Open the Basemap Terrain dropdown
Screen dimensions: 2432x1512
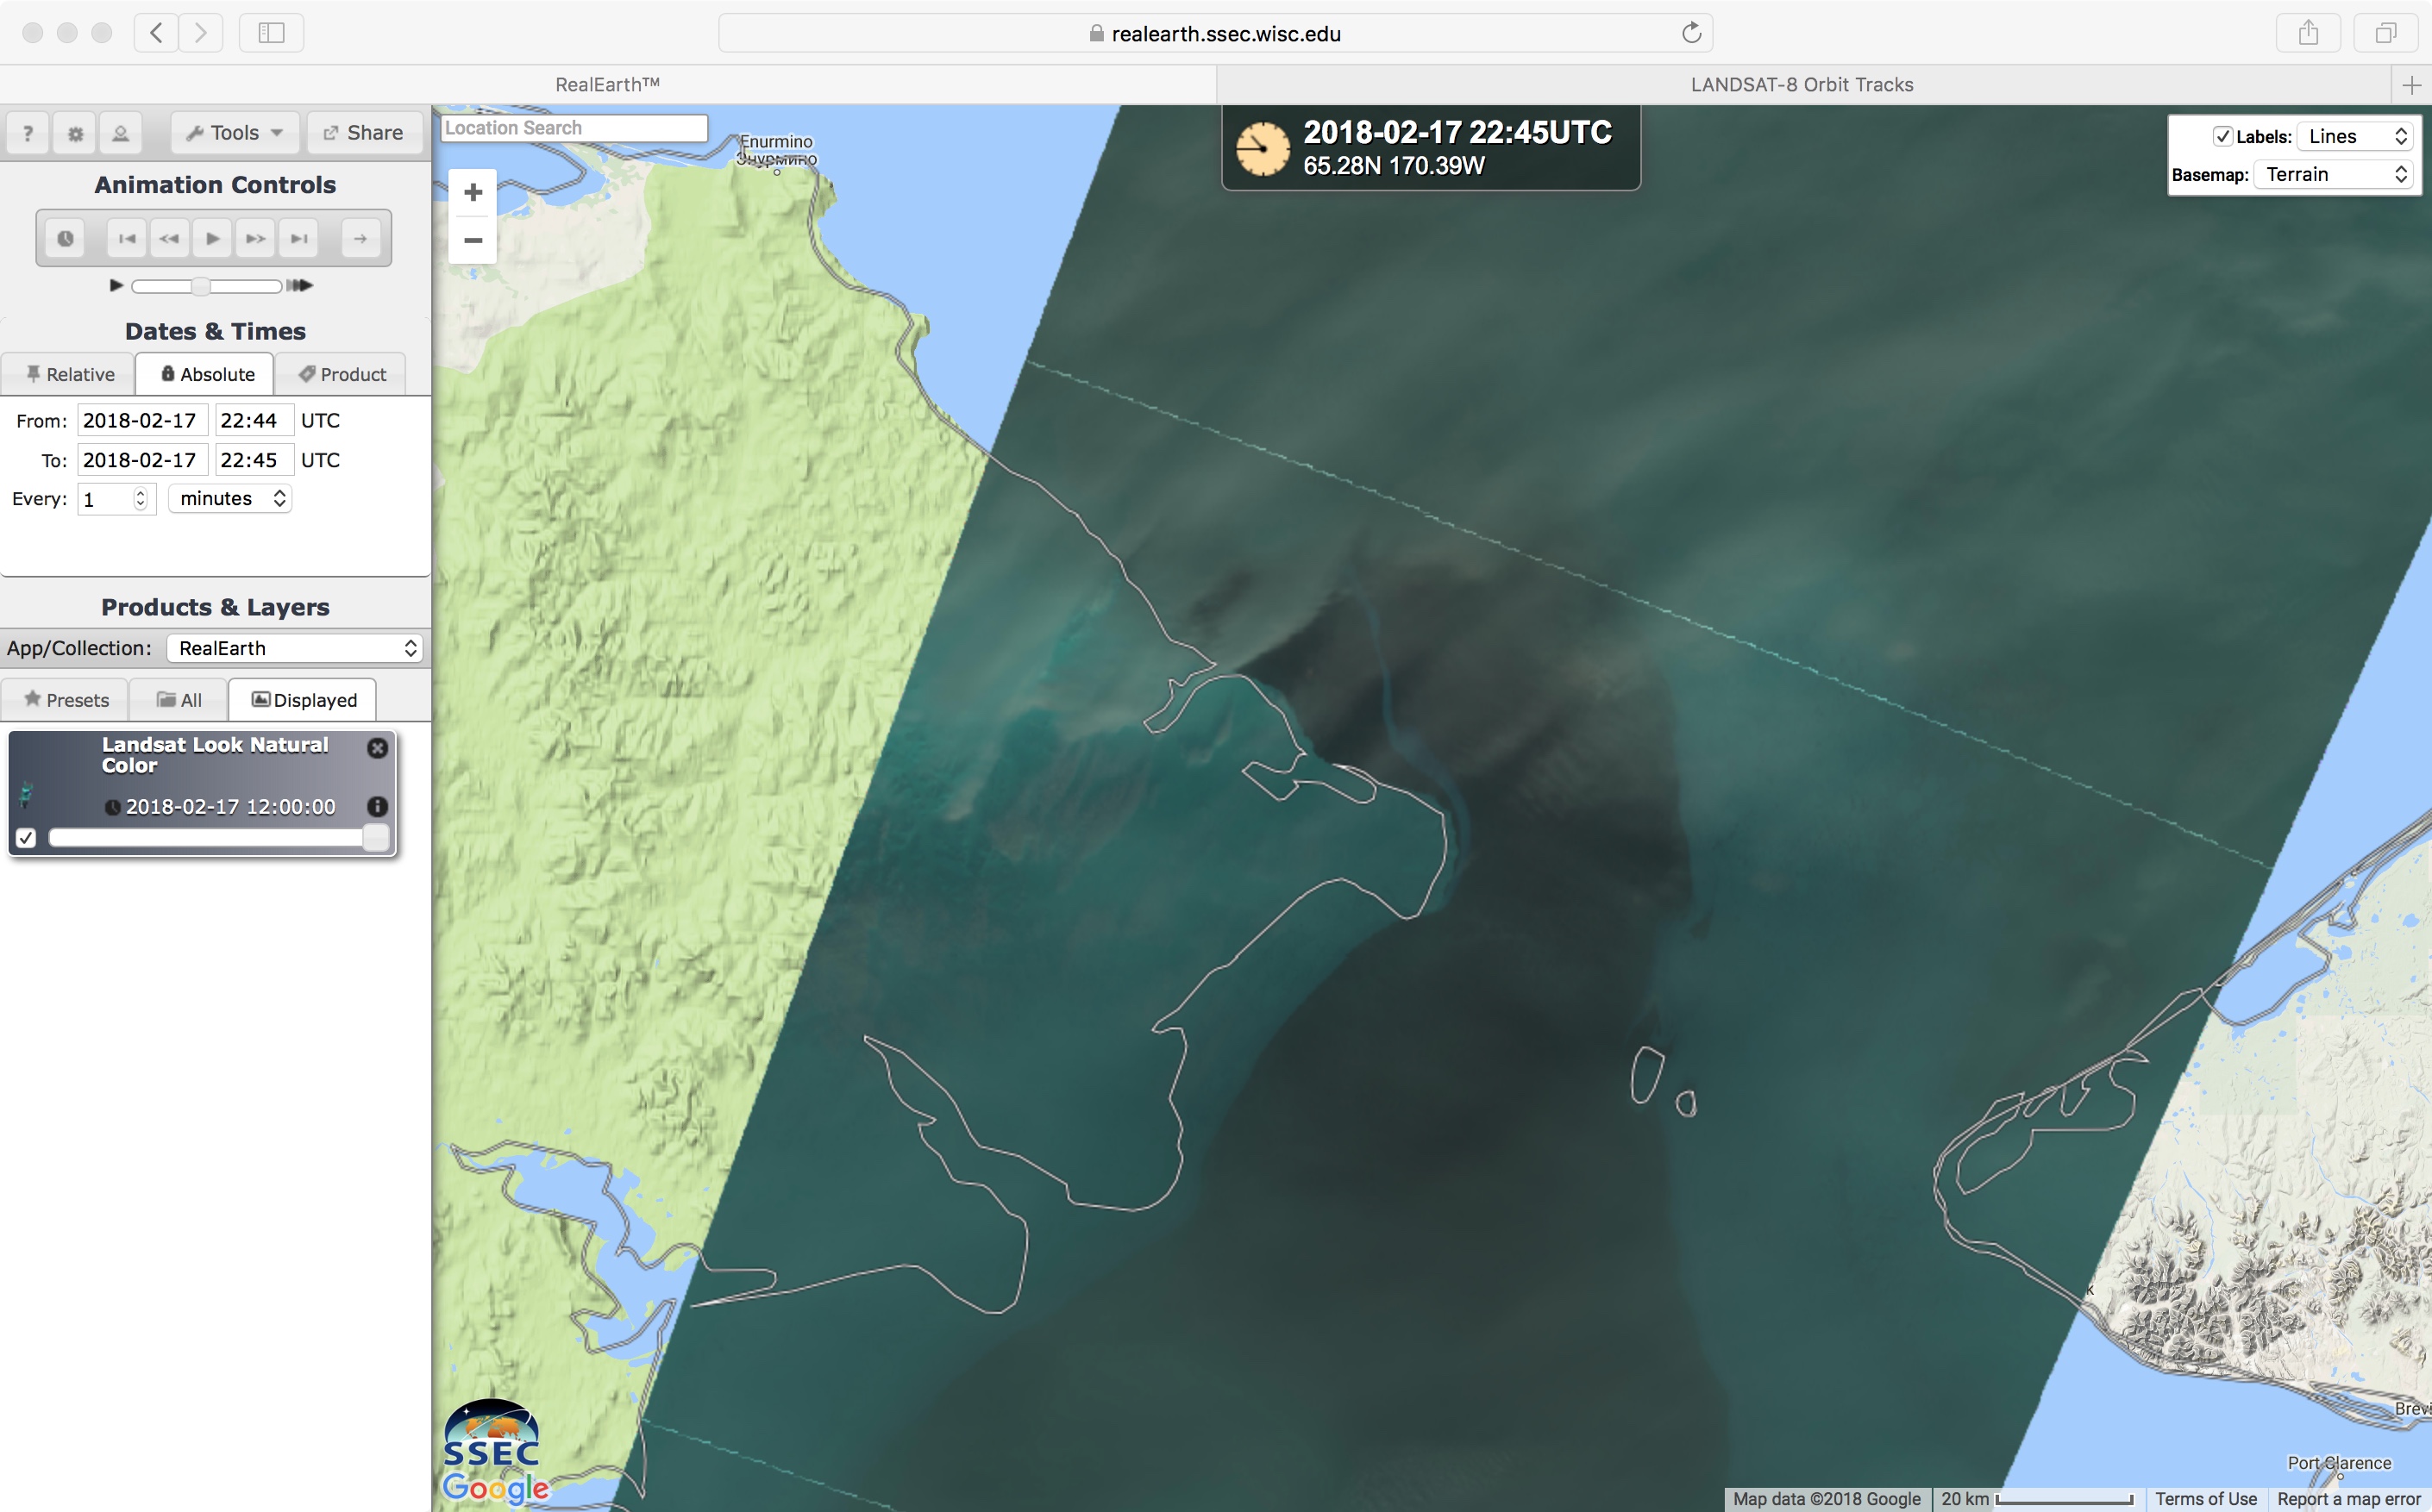click(2334, 175)
